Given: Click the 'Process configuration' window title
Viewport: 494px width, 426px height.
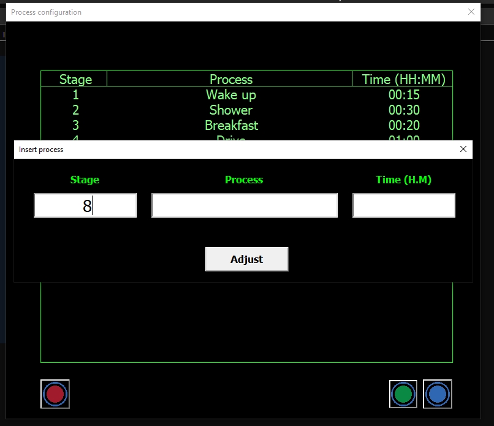Looking at the screenshot, I should [47, 12].
